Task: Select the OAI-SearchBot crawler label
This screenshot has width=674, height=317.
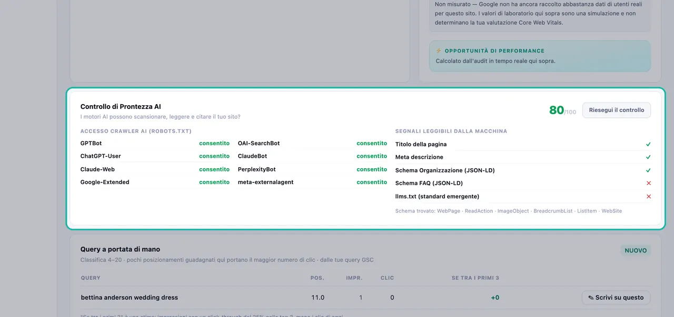Action: 259,143
